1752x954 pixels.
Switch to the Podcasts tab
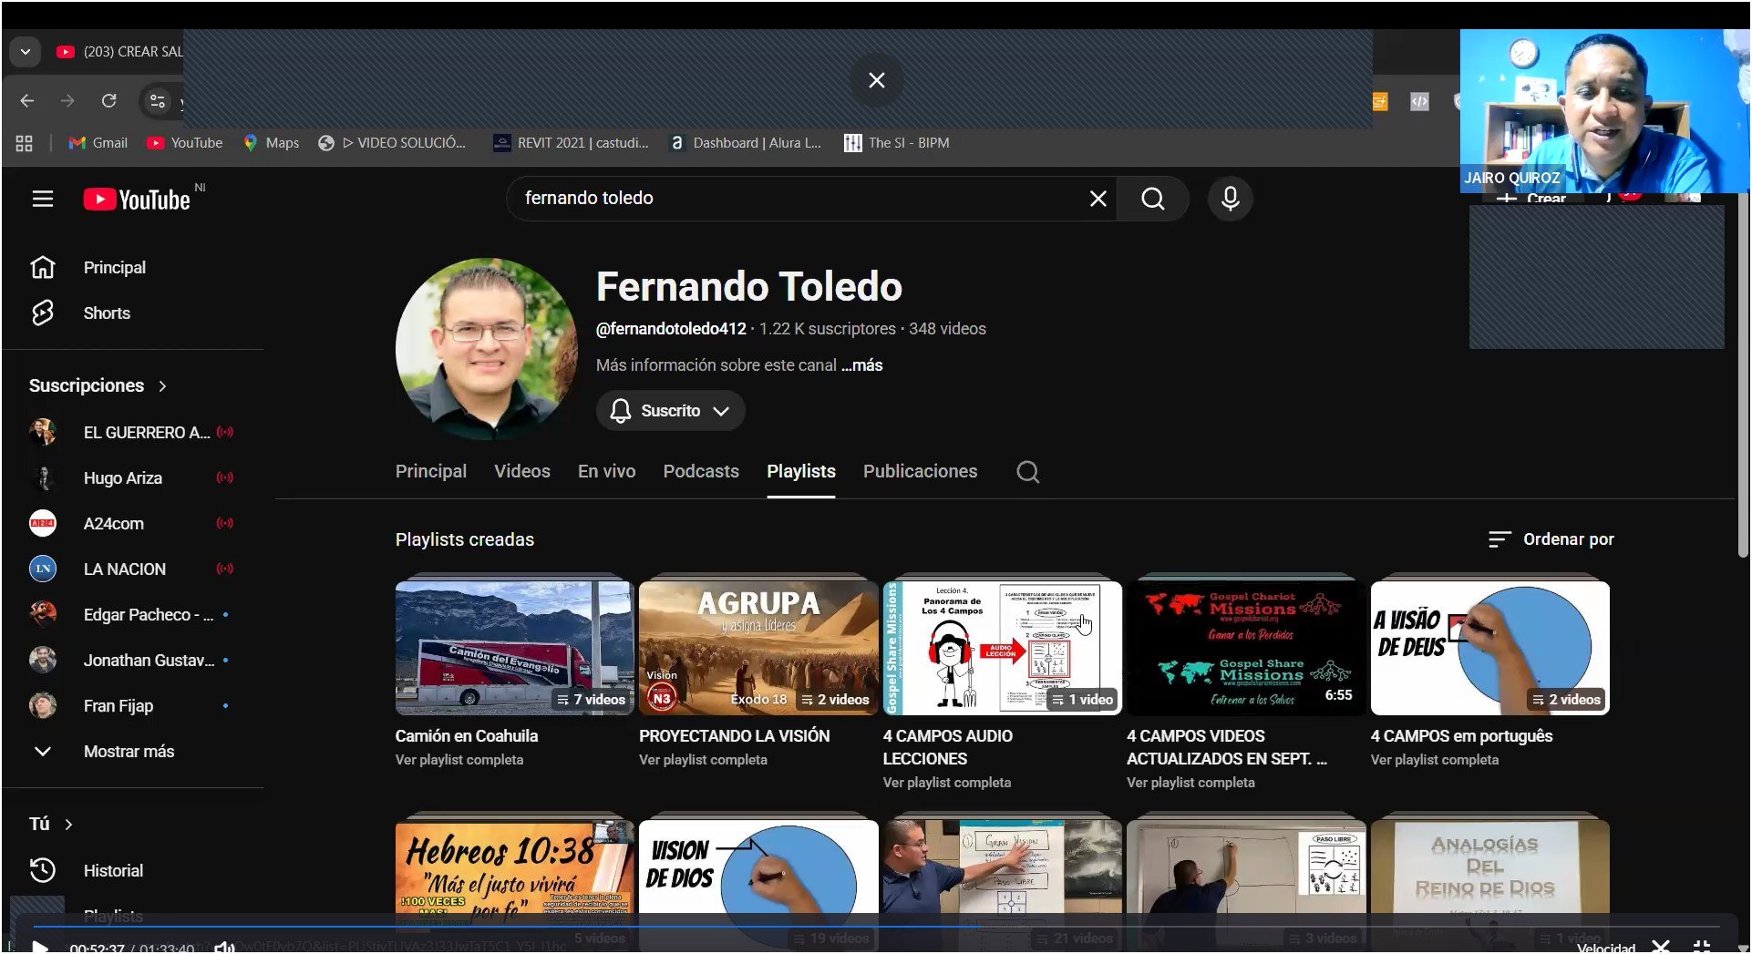tap(701, 472)
